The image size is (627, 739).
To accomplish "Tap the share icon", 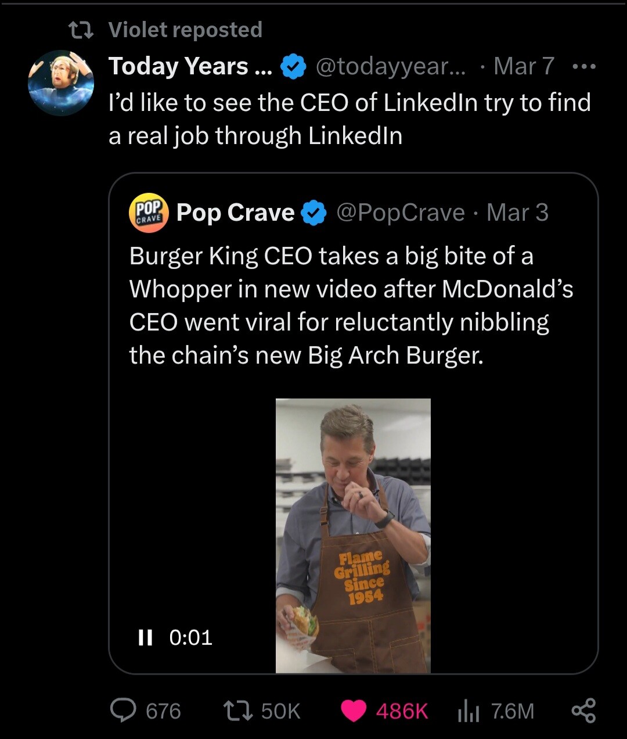I will [583, 711].
